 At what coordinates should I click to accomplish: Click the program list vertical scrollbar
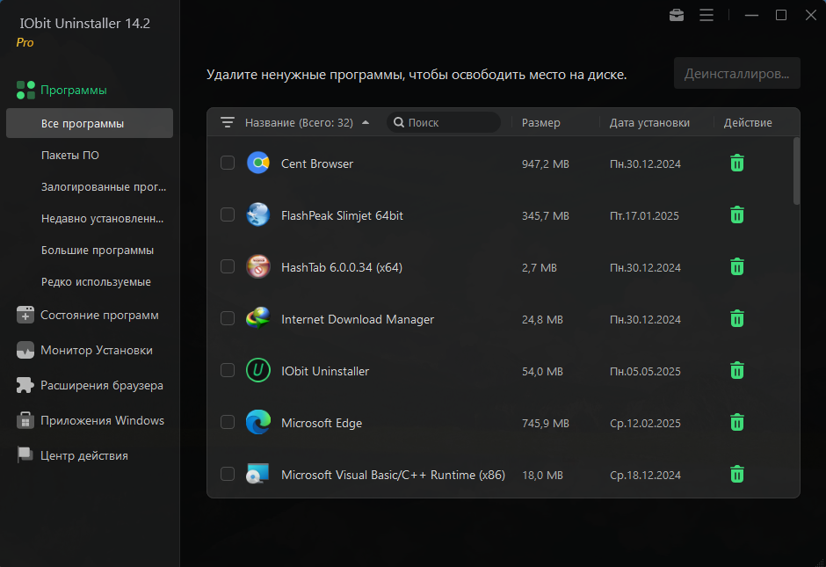coord(796,171)
